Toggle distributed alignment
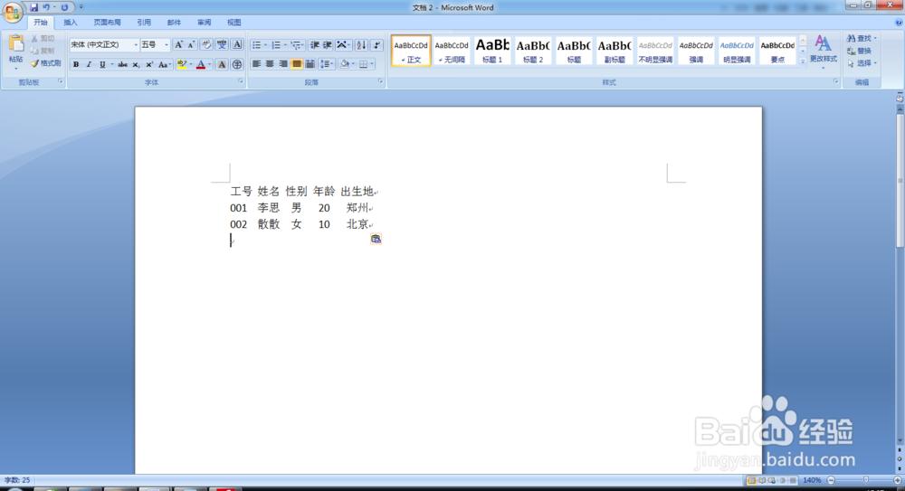The image size is (905, 491). point(310,64)
